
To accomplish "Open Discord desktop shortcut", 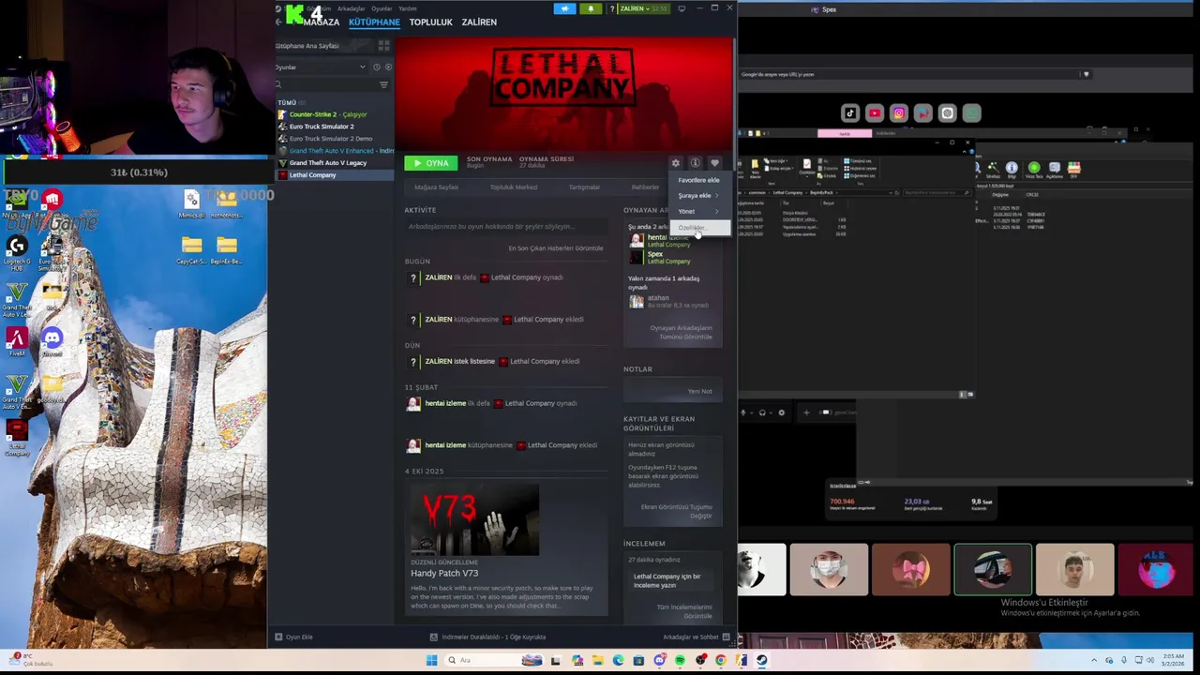I will pos(52,342).
